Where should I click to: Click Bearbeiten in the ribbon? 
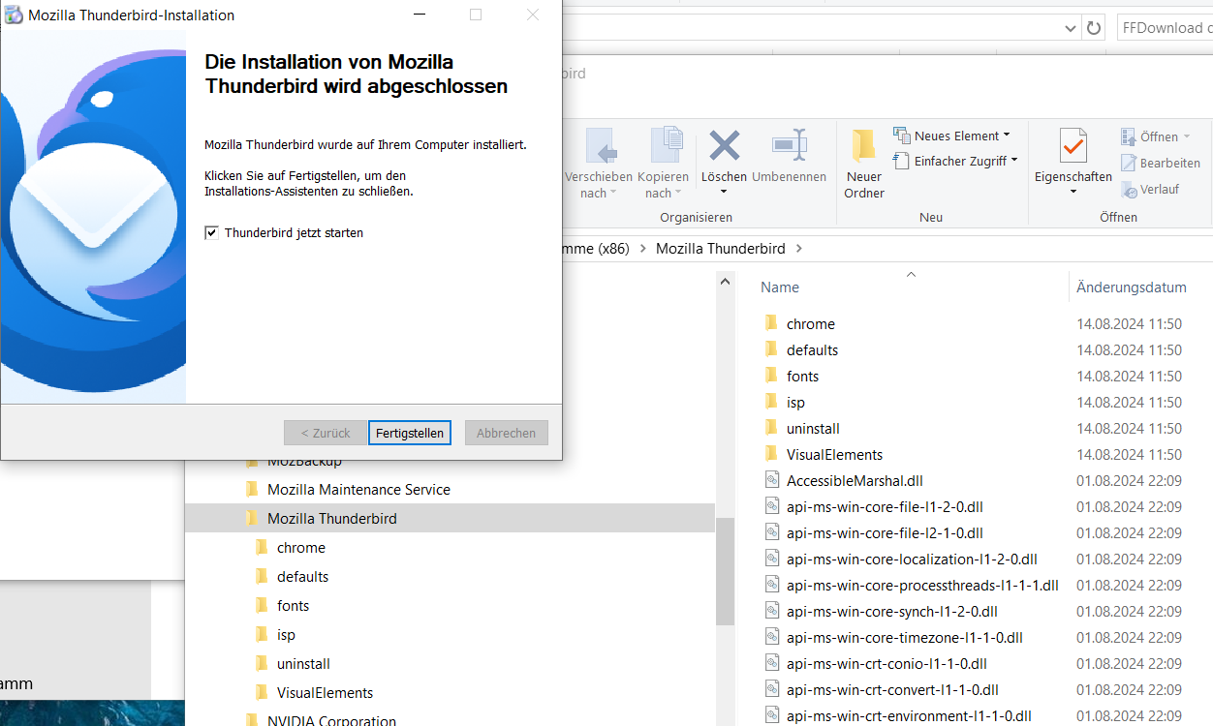click(1161, 163)
